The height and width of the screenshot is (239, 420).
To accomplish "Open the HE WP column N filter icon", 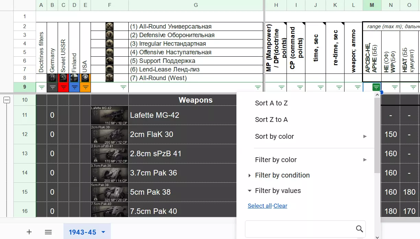I will point(395,87).
